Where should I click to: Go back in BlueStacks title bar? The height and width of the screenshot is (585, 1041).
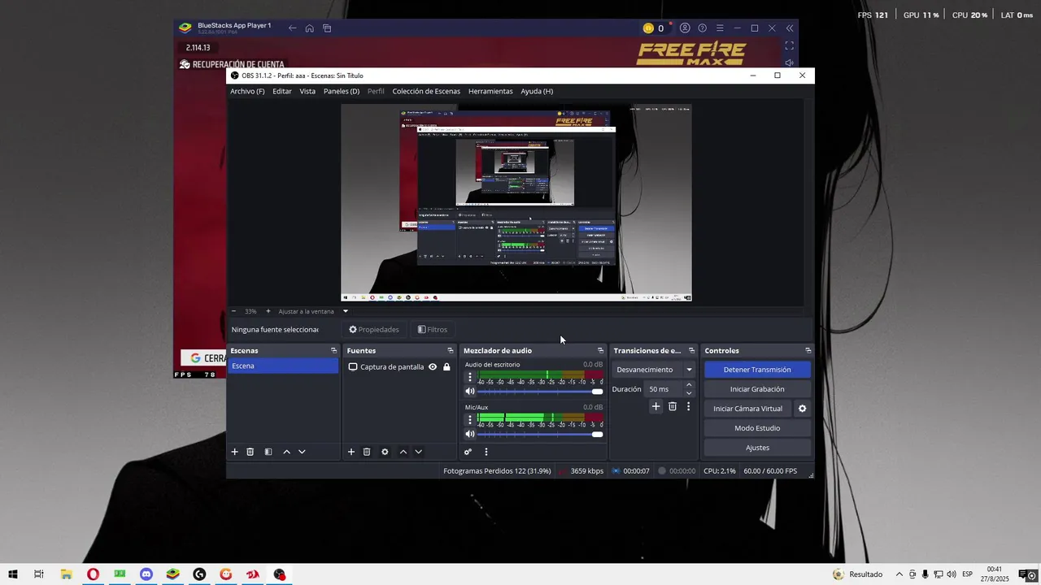click(293, 28)
